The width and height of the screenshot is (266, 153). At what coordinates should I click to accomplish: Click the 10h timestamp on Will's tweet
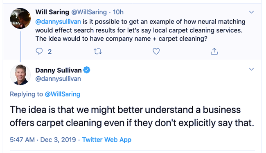118,12
